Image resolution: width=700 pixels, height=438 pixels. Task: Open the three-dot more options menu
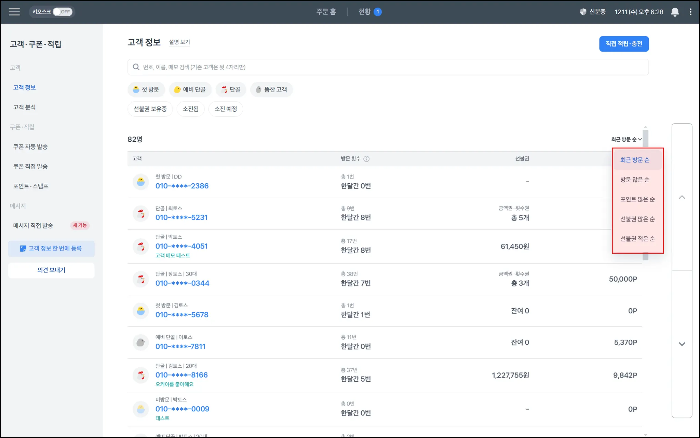pos(690,12)
